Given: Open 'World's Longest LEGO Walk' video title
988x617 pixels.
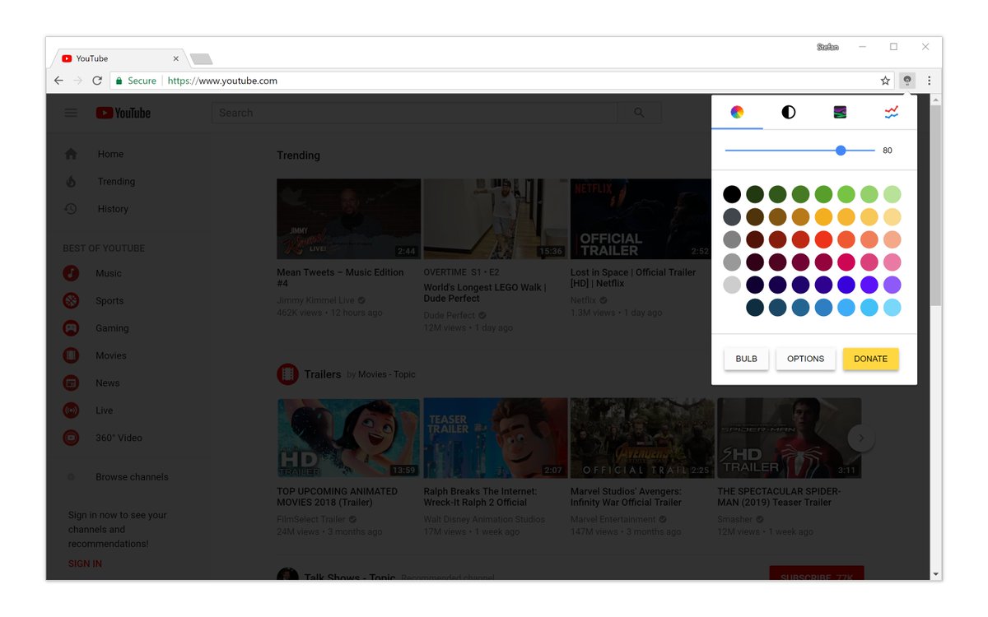Looking at the screenshot, I should tap(483, 293).
